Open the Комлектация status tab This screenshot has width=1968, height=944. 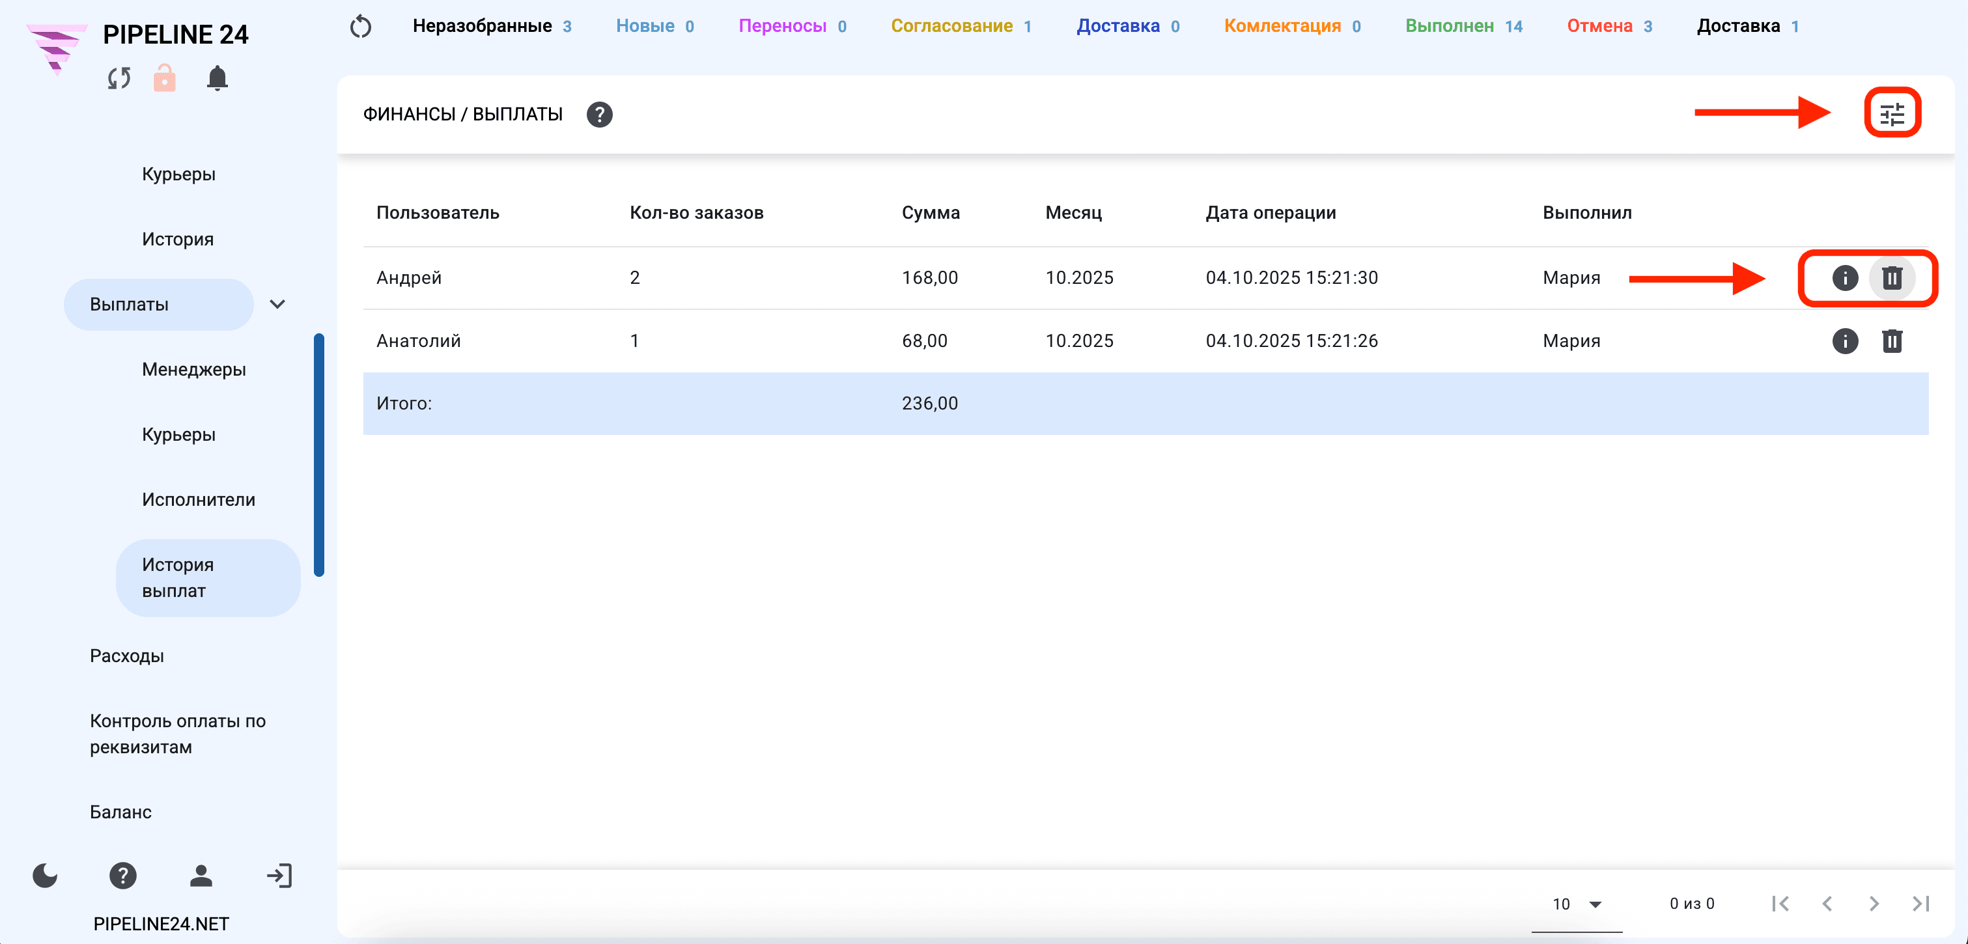pos(1292,26)
